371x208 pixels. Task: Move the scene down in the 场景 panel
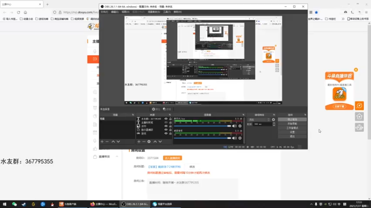tap(118, 141)
